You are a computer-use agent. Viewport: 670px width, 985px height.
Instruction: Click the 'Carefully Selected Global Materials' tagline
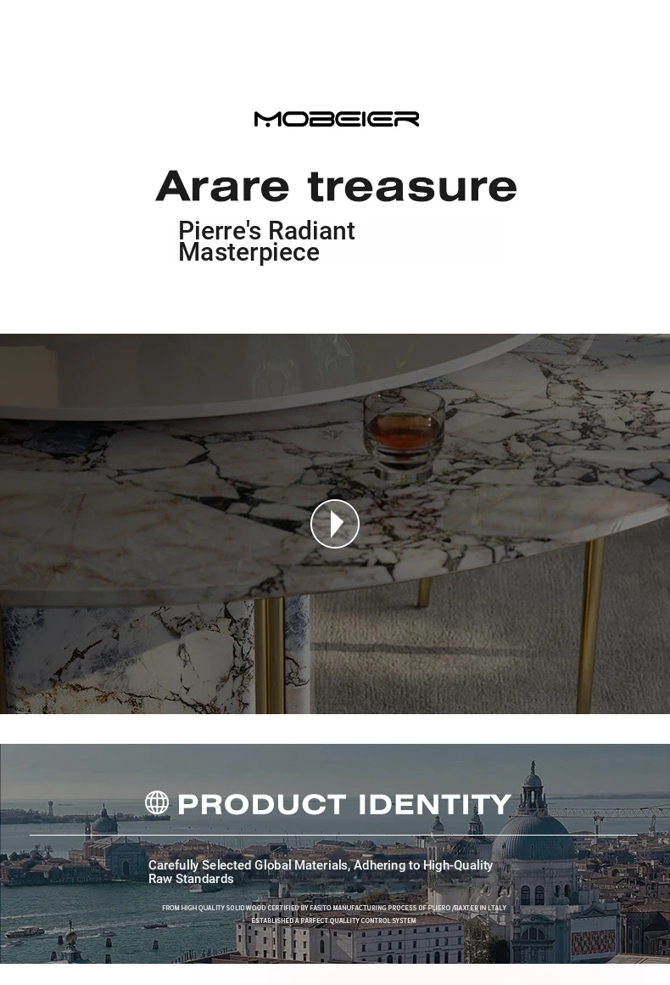(x=321, y=872)
